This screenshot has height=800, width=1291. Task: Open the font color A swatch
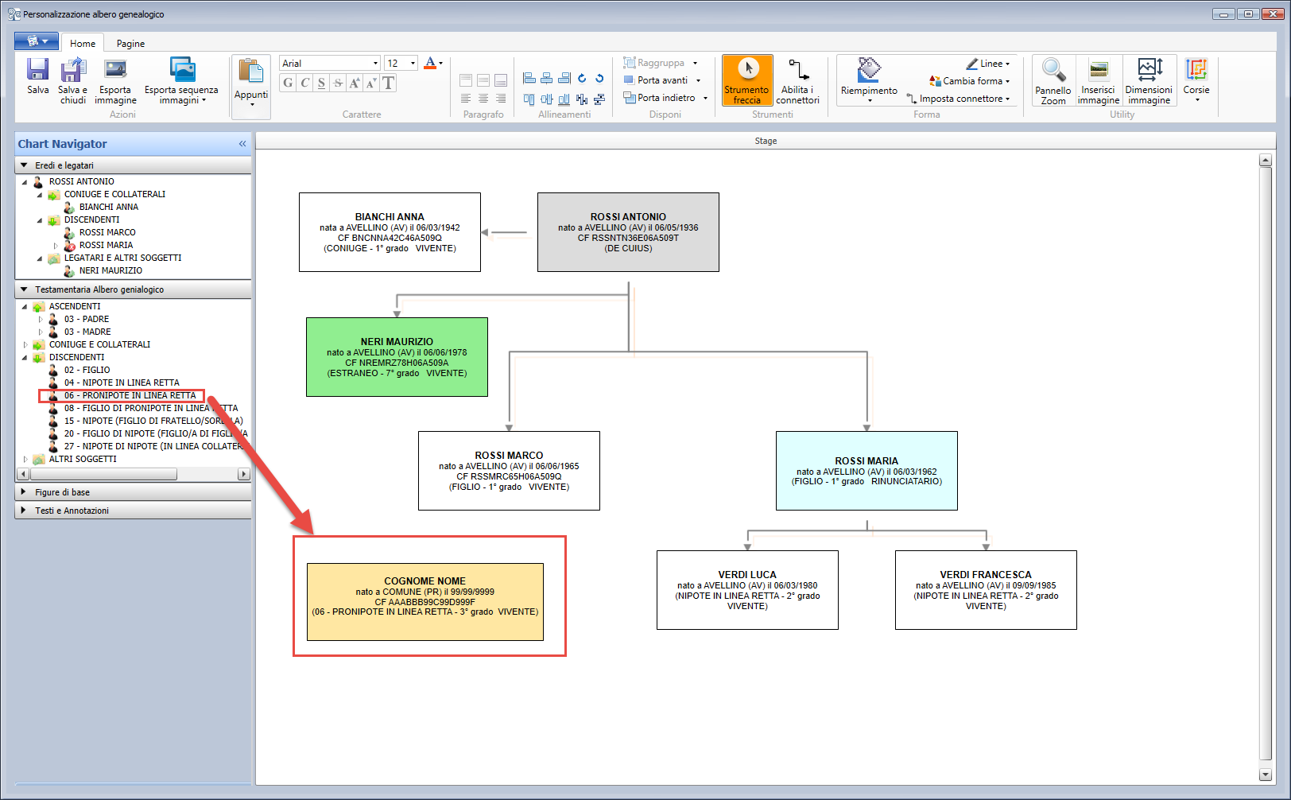[430, 63]
